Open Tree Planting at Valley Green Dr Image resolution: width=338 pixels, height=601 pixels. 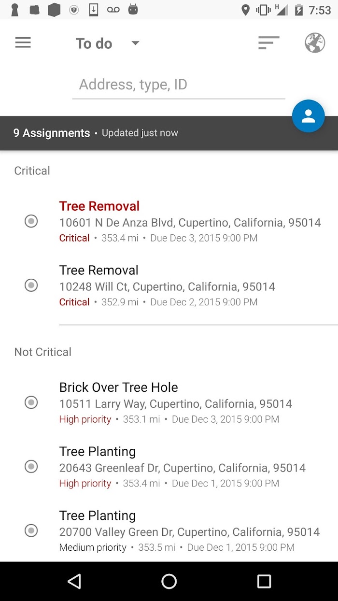[x=189, y=531]
